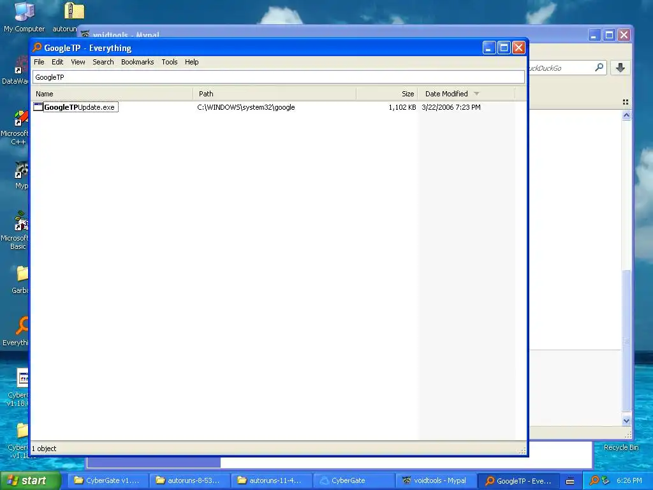Viewport: 653px width, 490px height.
Task: Select the GoogleTPUpdate.exe file name
Action: point(79,107)
